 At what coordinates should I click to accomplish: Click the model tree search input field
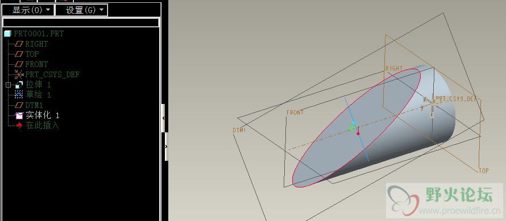click(x=81, y=22)
